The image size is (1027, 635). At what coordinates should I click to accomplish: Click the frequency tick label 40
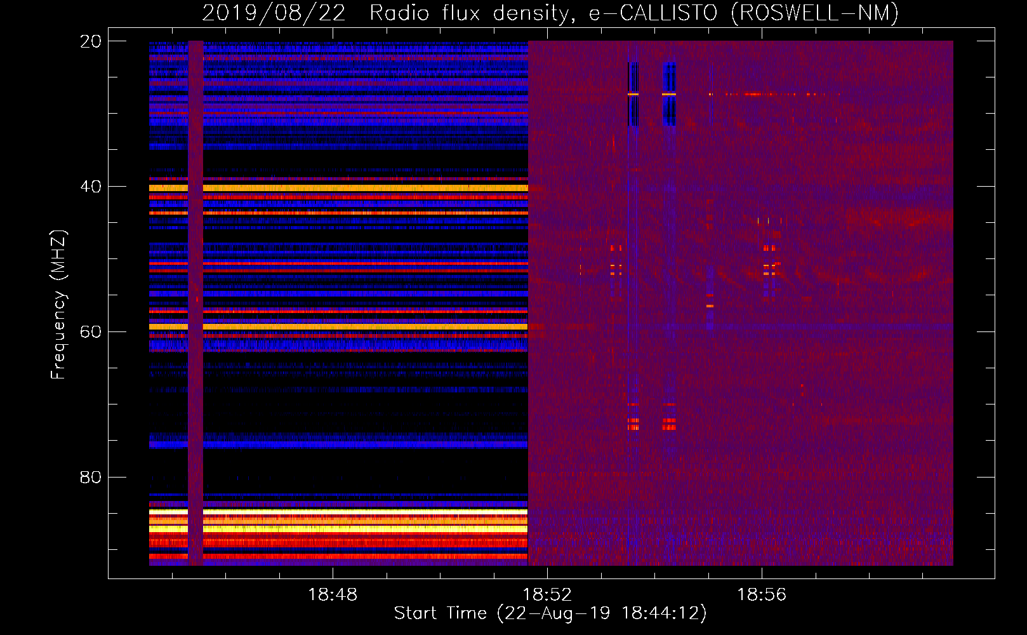coord(90,187)
